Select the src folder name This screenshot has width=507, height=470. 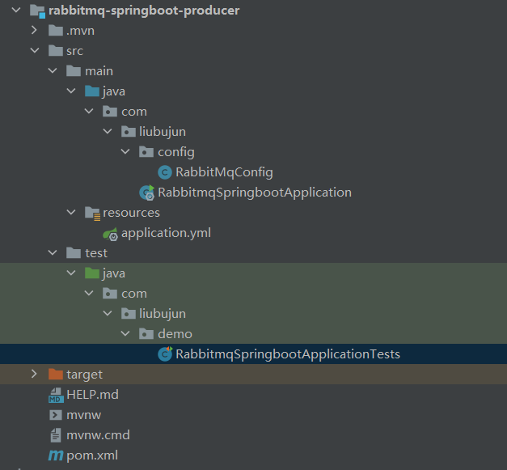coord(74,51)
